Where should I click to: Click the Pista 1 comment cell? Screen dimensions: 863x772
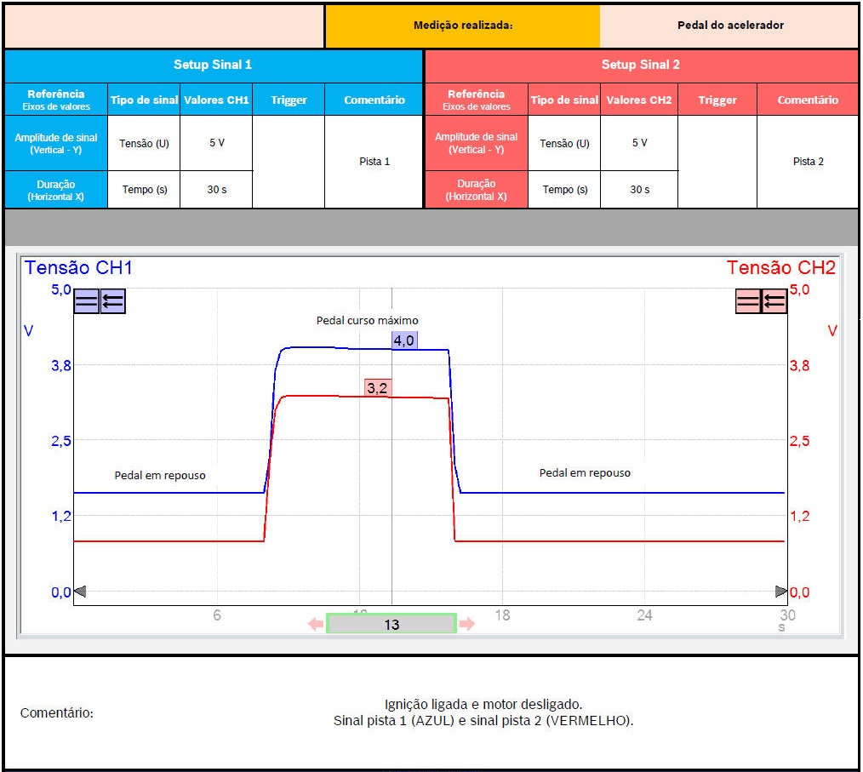(374, 162)
